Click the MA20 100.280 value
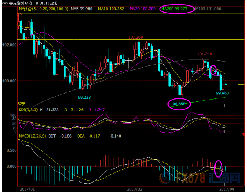247x192 pixels. click(x=142, y=9)
